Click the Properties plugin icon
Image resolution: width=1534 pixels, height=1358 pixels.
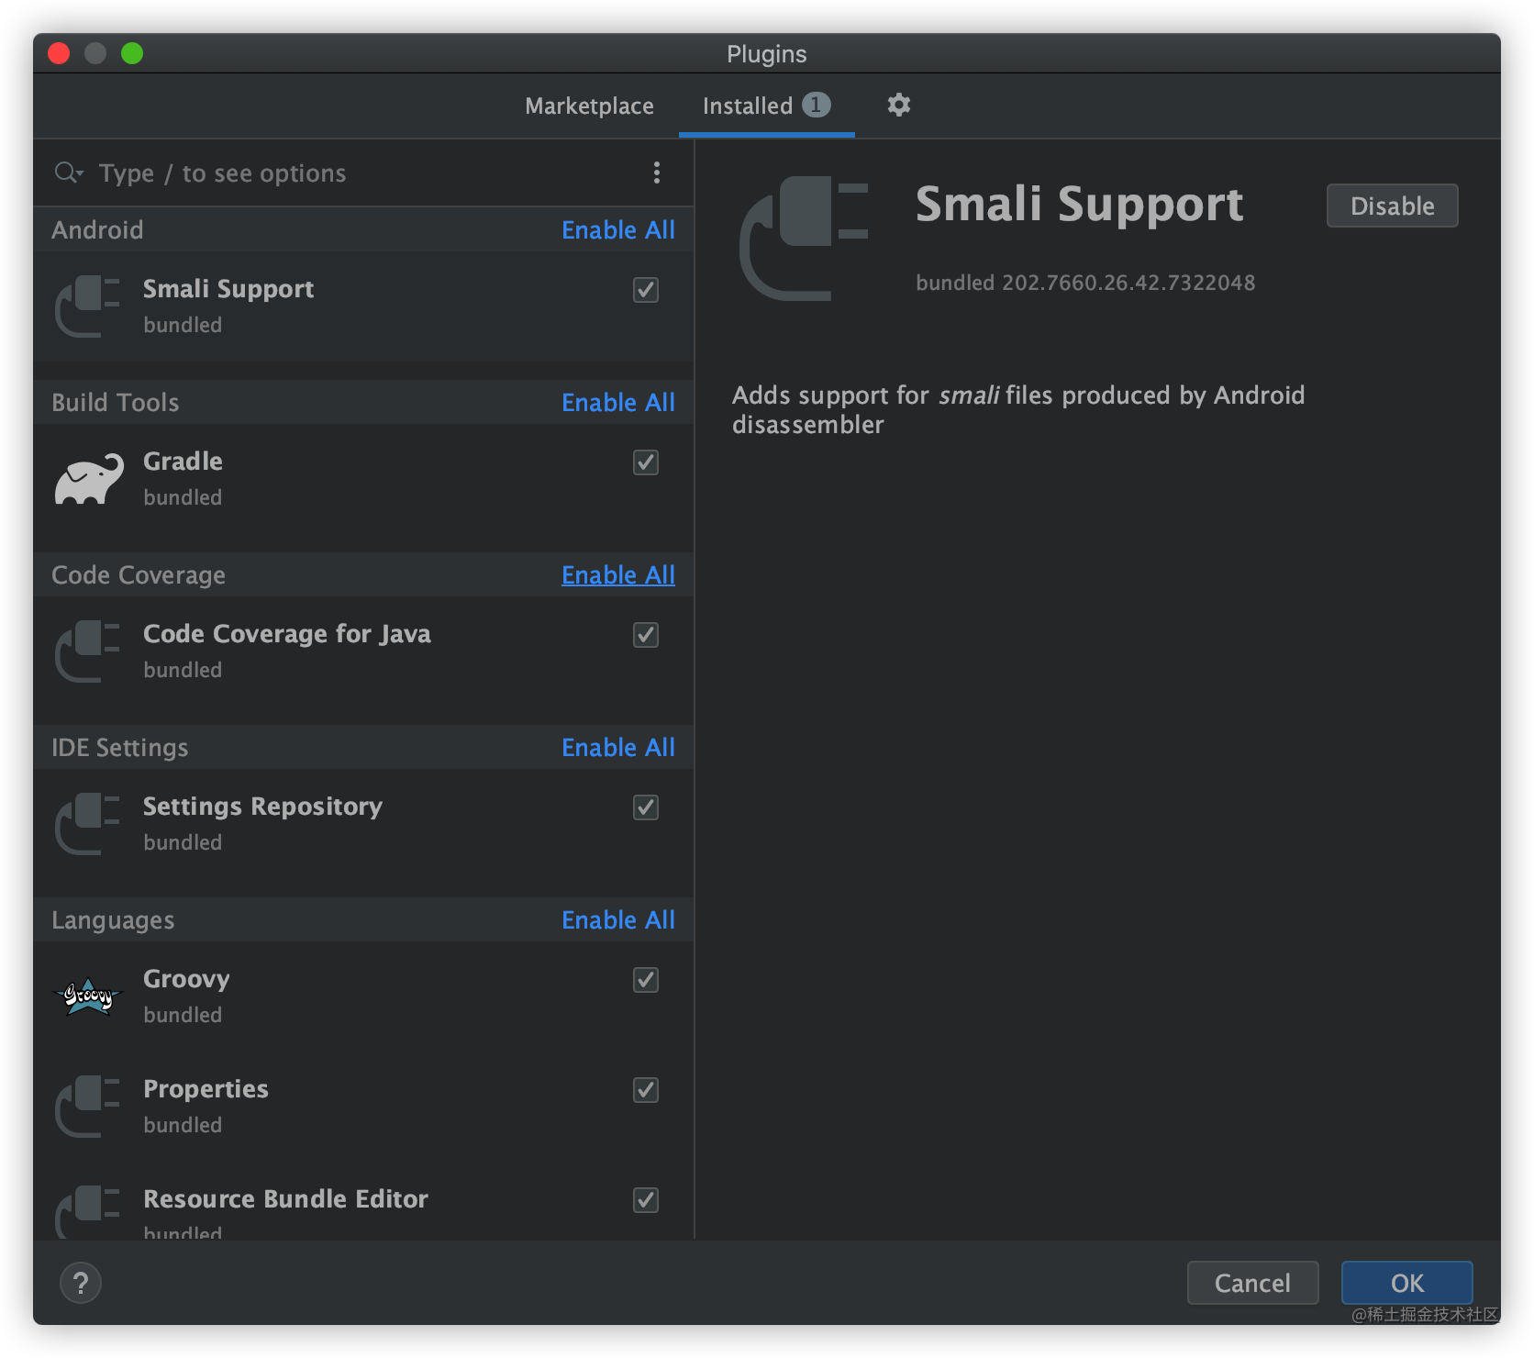point(88,1105)
